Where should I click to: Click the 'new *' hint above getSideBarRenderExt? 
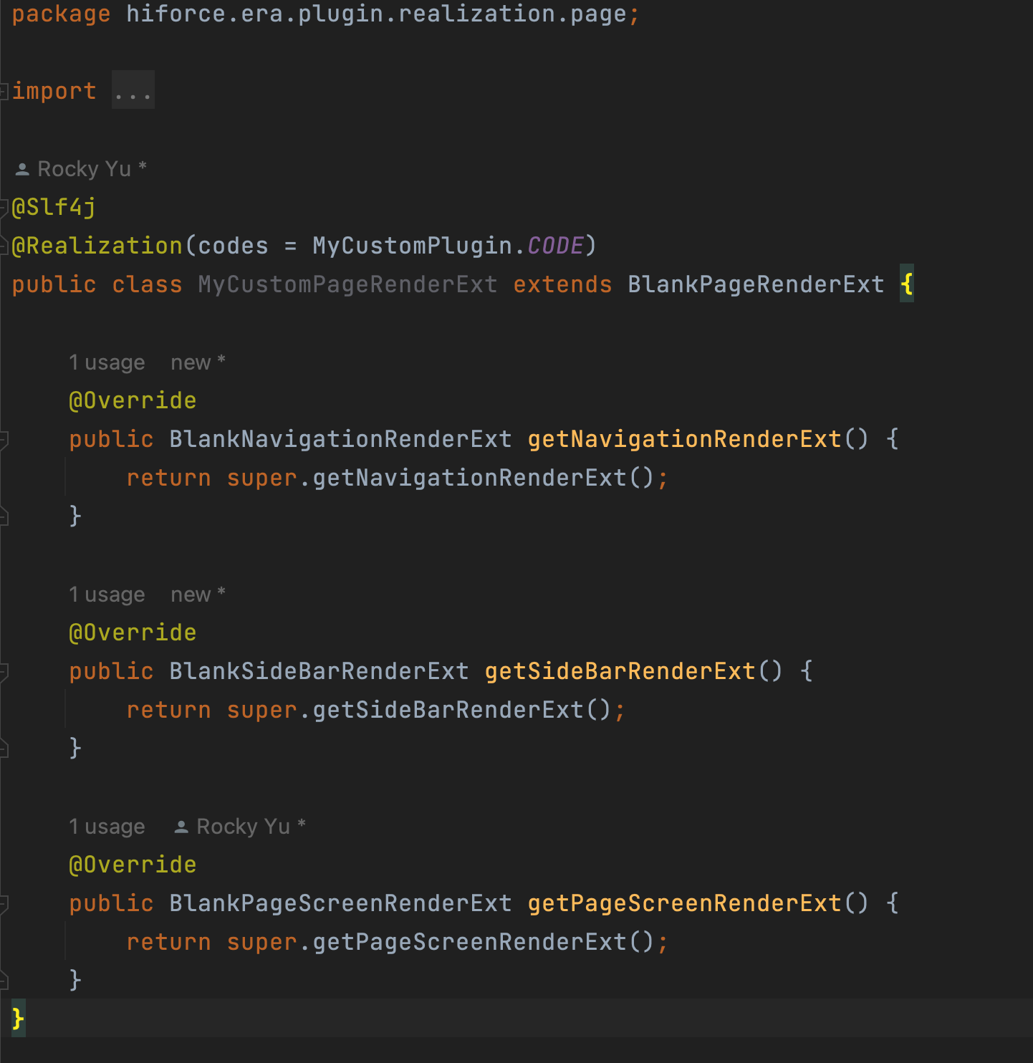pos(198,595)
